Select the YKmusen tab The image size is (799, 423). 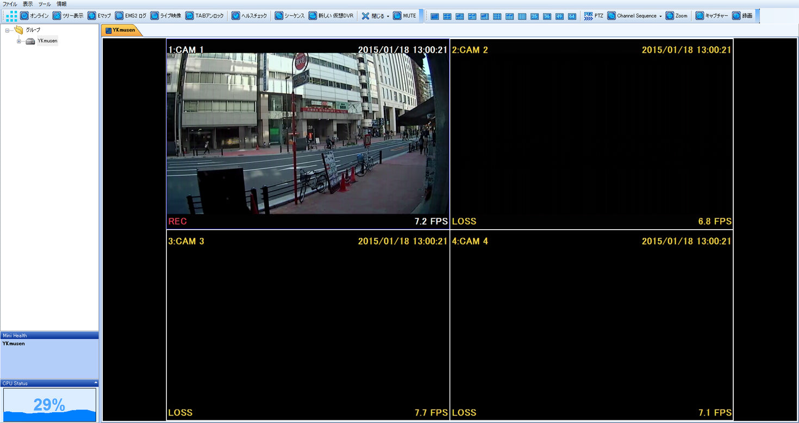[x=122, y=30]
